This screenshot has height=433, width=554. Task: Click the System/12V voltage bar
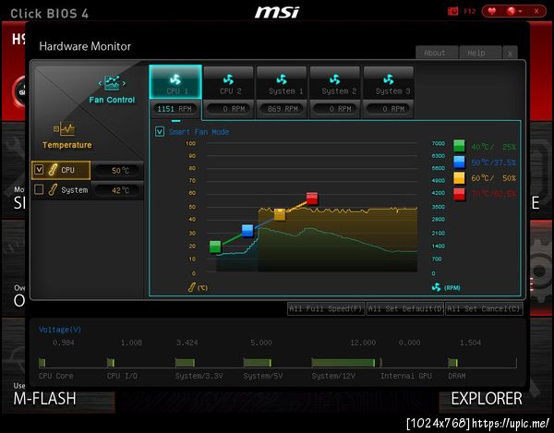[343, 363]
